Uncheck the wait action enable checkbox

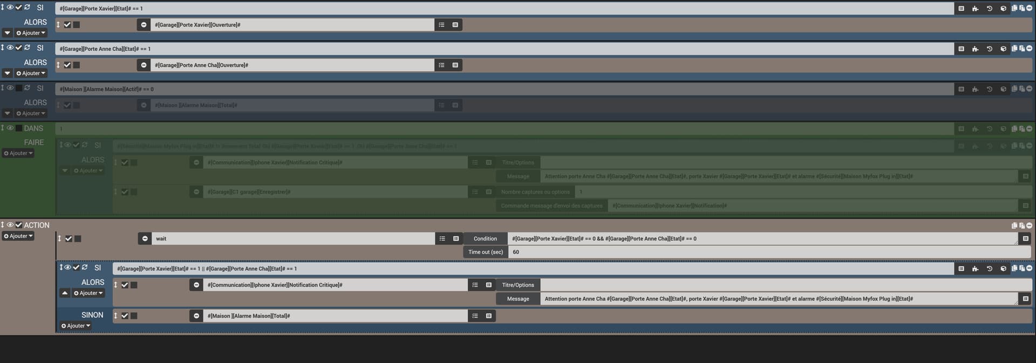(69, 238)
